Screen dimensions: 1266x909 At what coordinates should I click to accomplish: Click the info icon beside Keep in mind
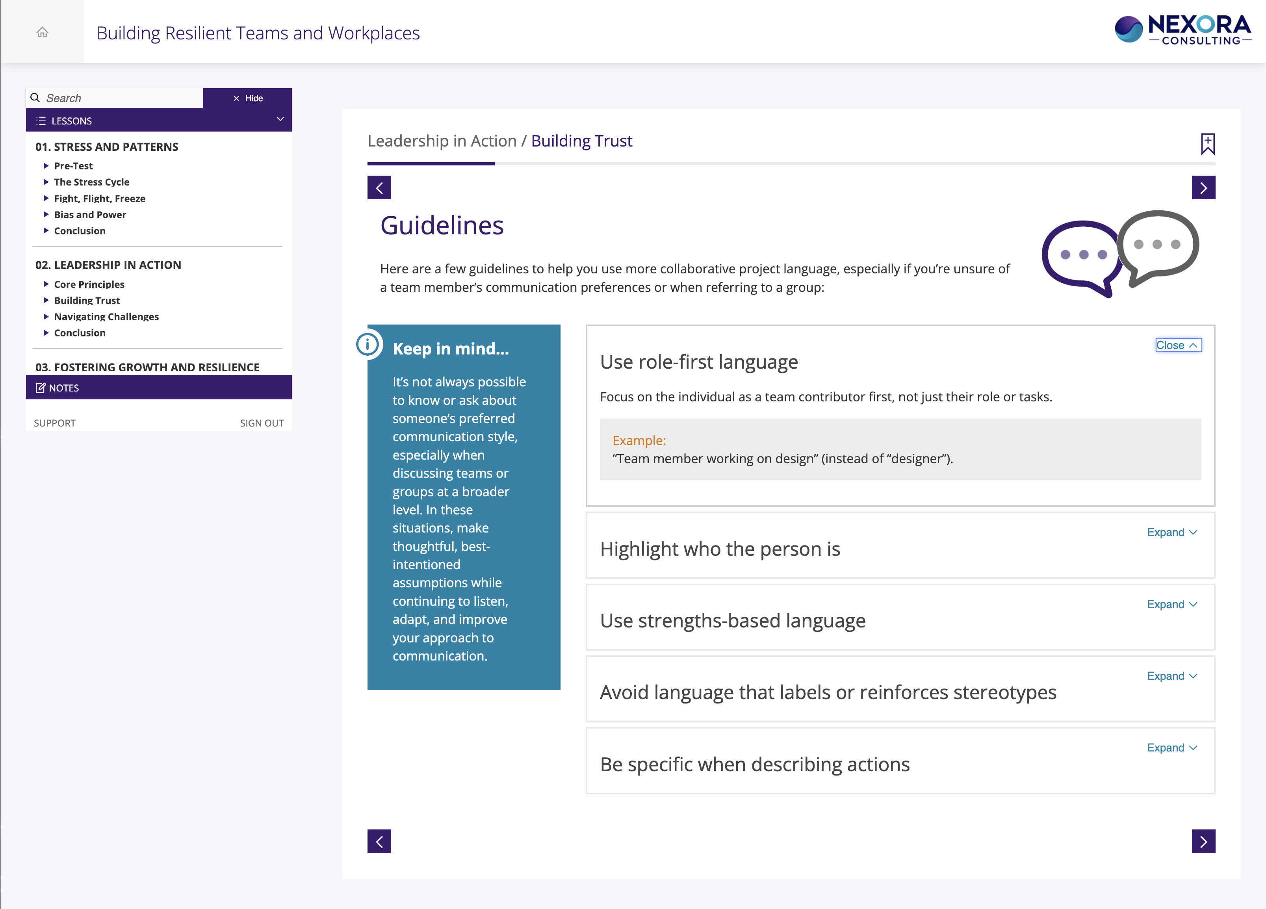368,344
